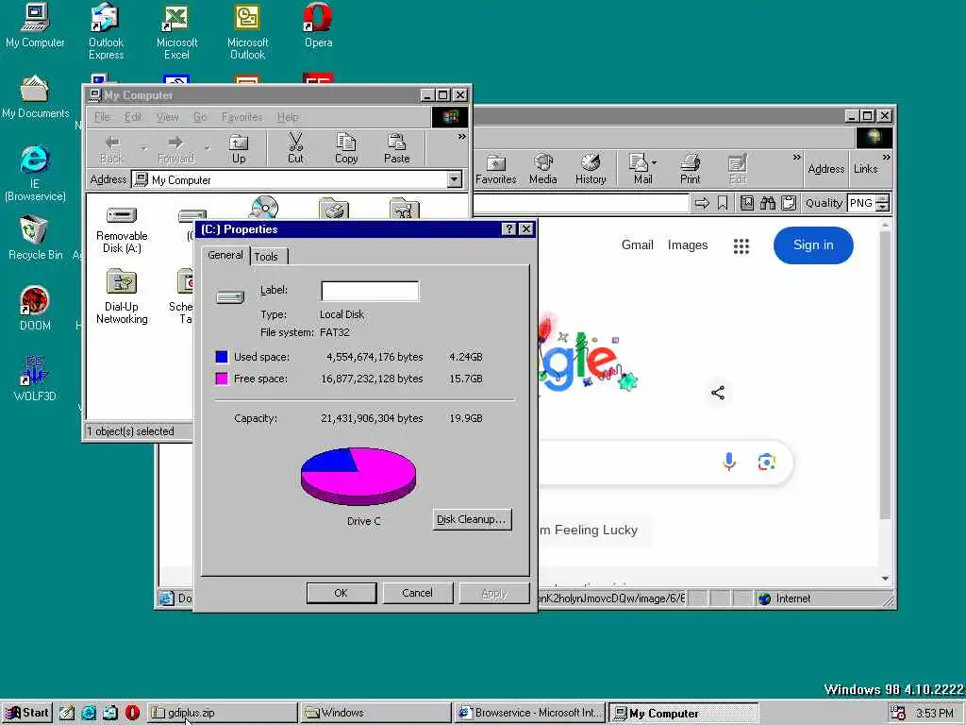Open the Images link on Google page
The height and width of the screenshot is (725, 966).
[688, 244]
